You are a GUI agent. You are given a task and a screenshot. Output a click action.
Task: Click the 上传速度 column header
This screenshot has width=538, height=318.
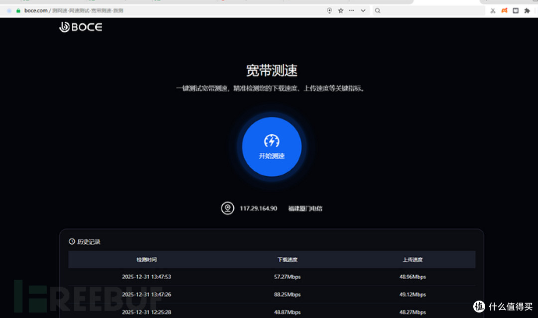pos(412,259)
